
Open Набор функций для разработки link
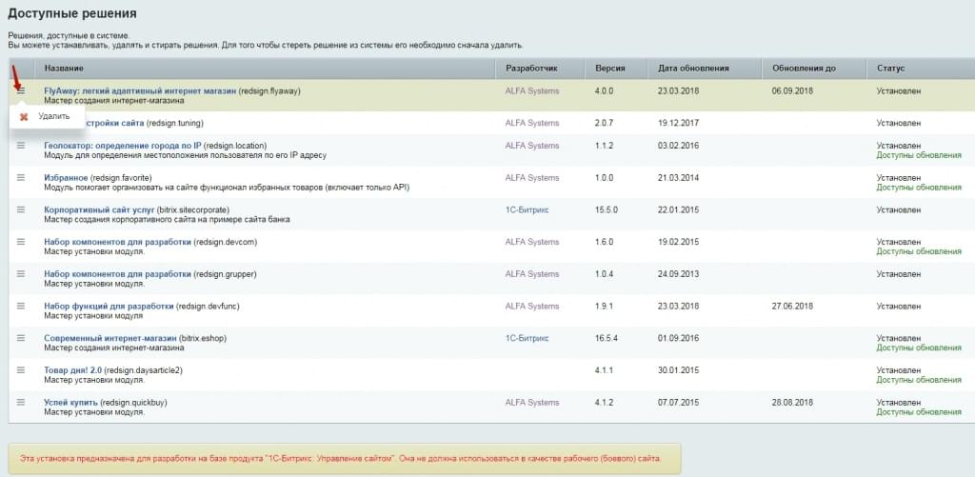click(x=109, y=306)
